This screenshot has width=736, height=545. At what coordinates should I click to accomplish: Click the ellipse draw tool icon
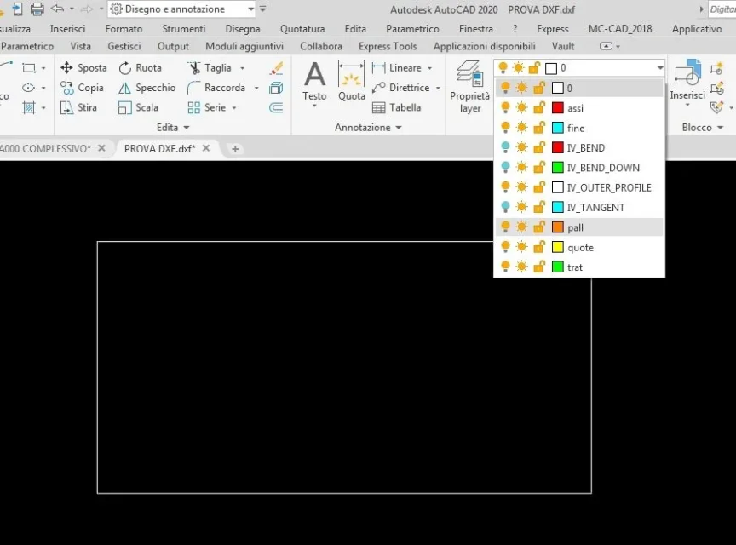click(29, 88)
